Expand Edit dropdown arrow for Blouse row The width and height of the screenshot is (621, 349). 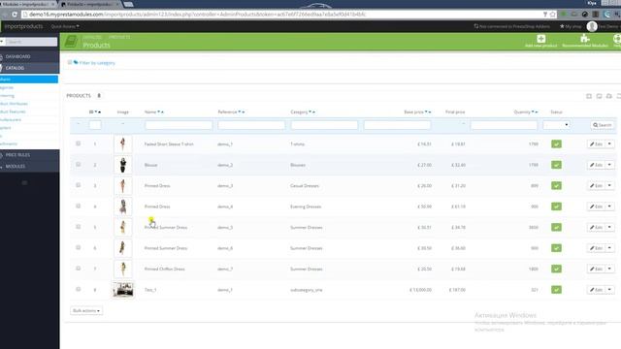tap(609, 165)
